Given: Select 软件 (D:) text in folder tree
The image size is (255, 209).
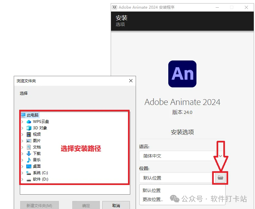Looking at the screenshot, I should [41, 179].
